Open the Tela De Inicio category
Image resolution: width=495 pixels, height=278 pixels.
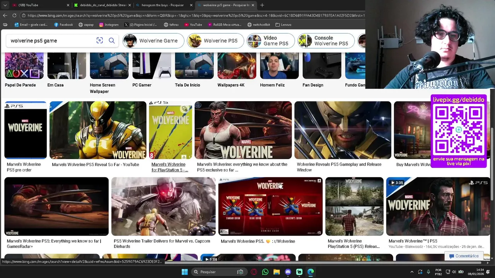[194, 69]
